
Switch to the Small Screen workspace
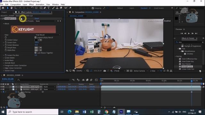click(x=159, y=8)
